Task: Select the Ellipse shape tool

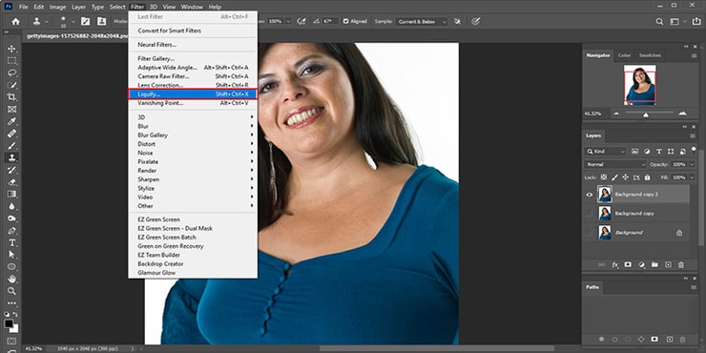Action: click(x=11, y=267)
